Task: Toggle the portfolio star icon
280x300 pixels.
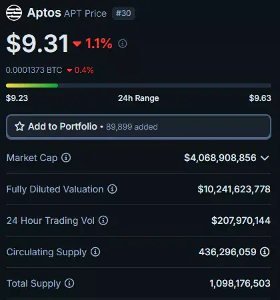Action: point(19,126)
